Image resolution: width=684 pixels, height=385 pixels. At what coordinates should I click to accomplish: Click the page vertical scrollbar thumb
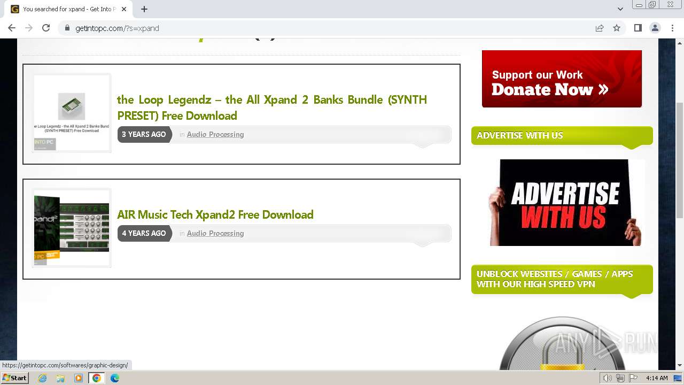pyautogui.click(x=680, y=160)
